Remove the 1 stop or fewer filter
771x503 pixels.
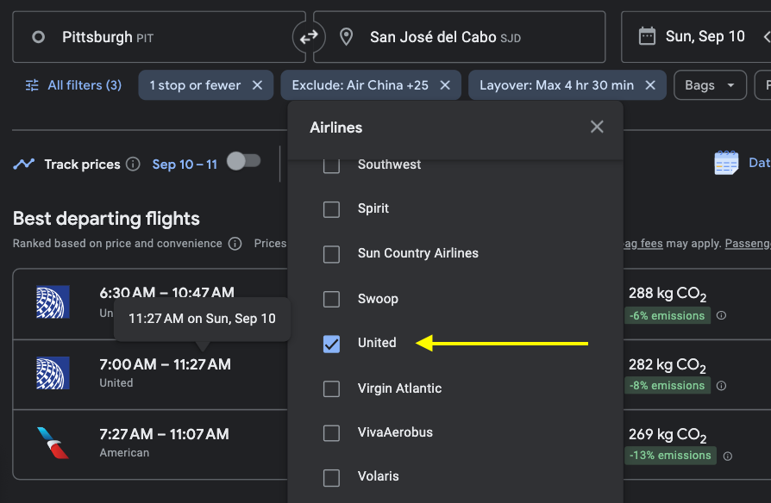257,85
